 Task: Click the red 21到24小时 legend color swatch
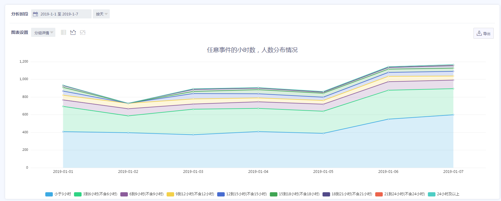[x=379, y=194]
